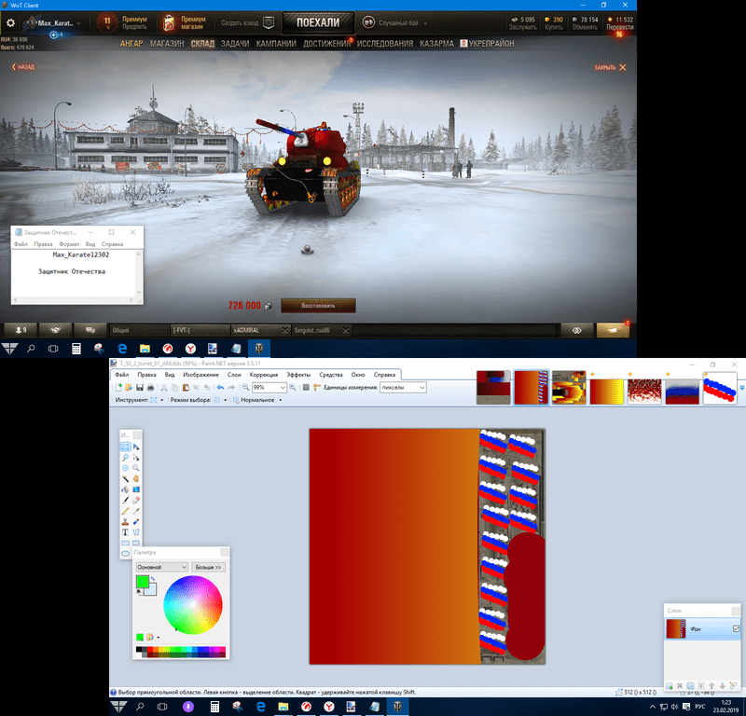Select the Move Selected Pixels tool
Screen dimensions: 746x716
coord(136,447)
